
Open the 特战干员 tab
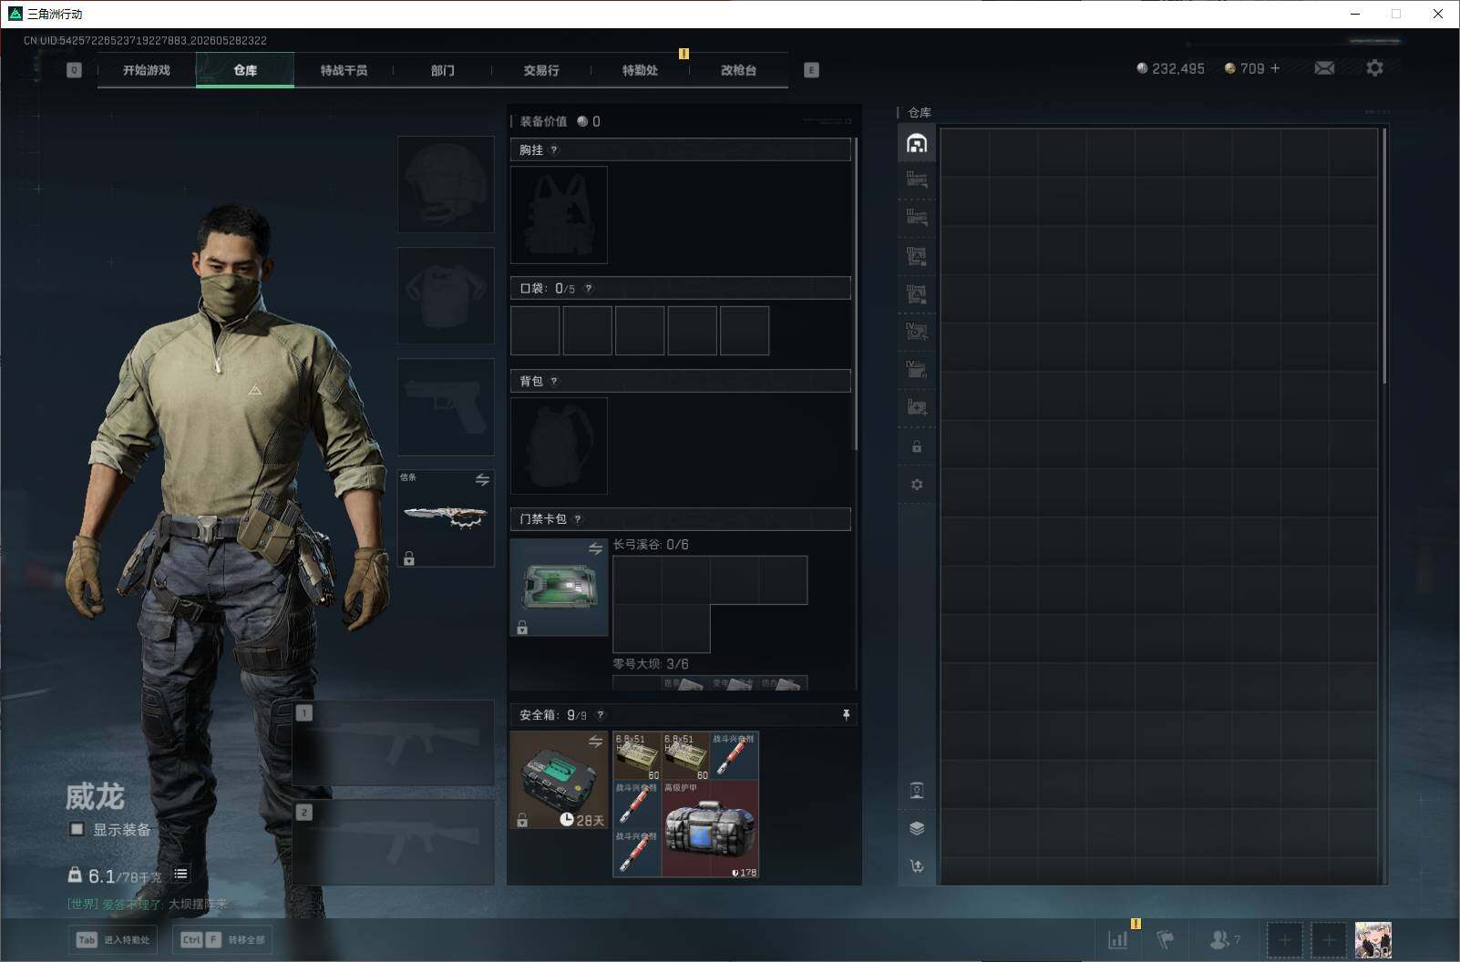click(x=344, y=70)
